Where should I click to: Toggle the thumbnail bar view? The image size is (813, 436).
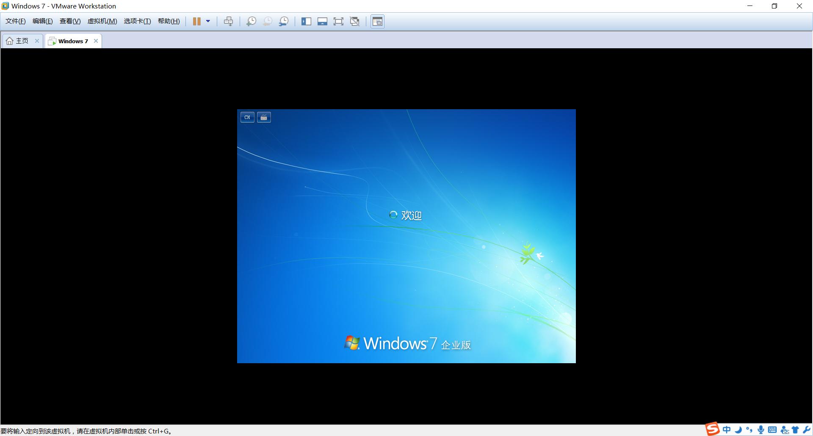322,21
